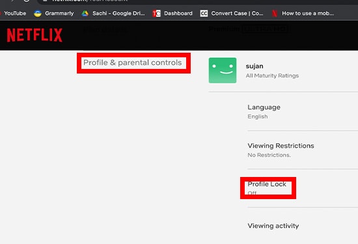Click the Google Drive bookmark icon
Screen dimensions: 358x244
85,14
